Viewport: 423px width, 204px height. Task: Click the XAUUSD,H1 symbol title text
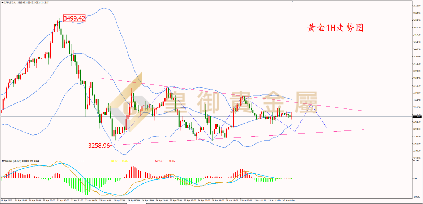click(x=10, y=3)
